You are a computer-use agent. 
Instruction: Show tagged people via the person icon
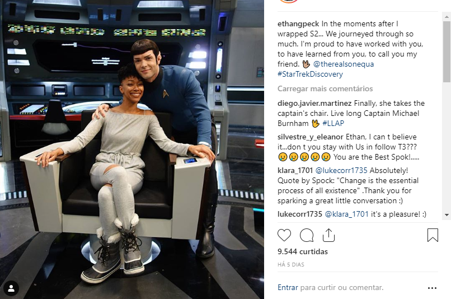[x=11, y=288]
